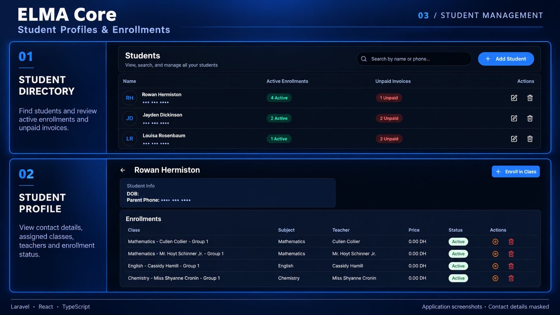Click the orange circle icon for the Chemistry enrollment

(x=495, y=278)
